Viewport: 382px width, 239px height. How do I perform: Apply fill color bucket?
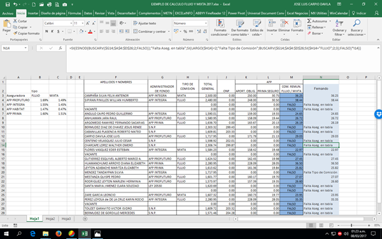pos(81,31)
